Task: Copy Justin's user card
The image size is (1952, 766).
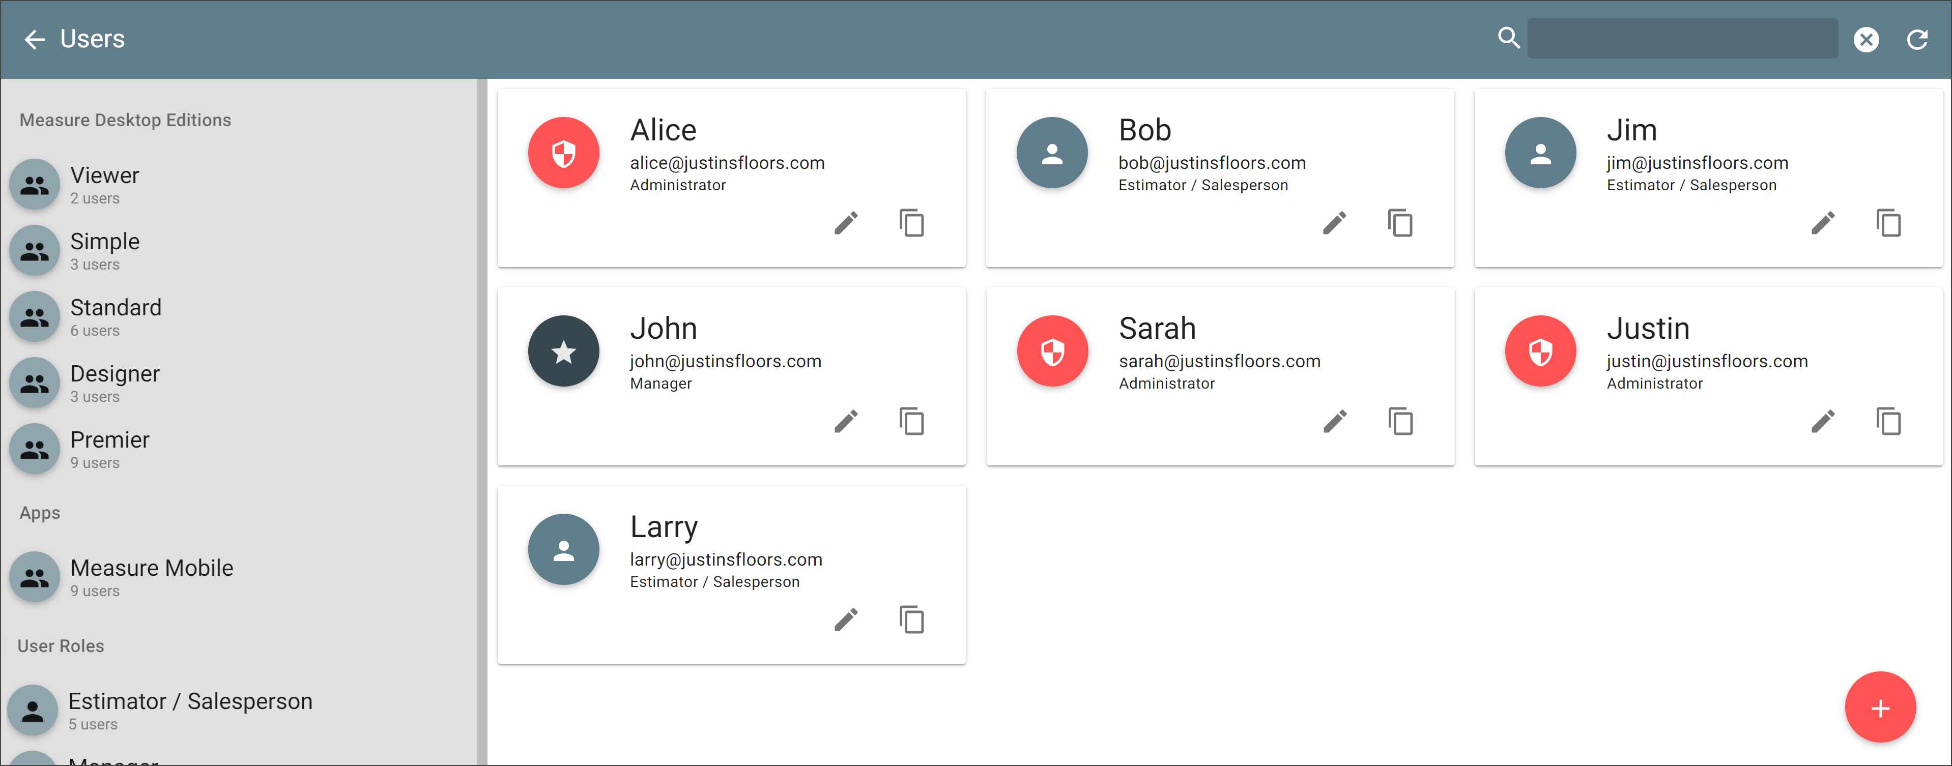Action: [x=1888, y=421]
